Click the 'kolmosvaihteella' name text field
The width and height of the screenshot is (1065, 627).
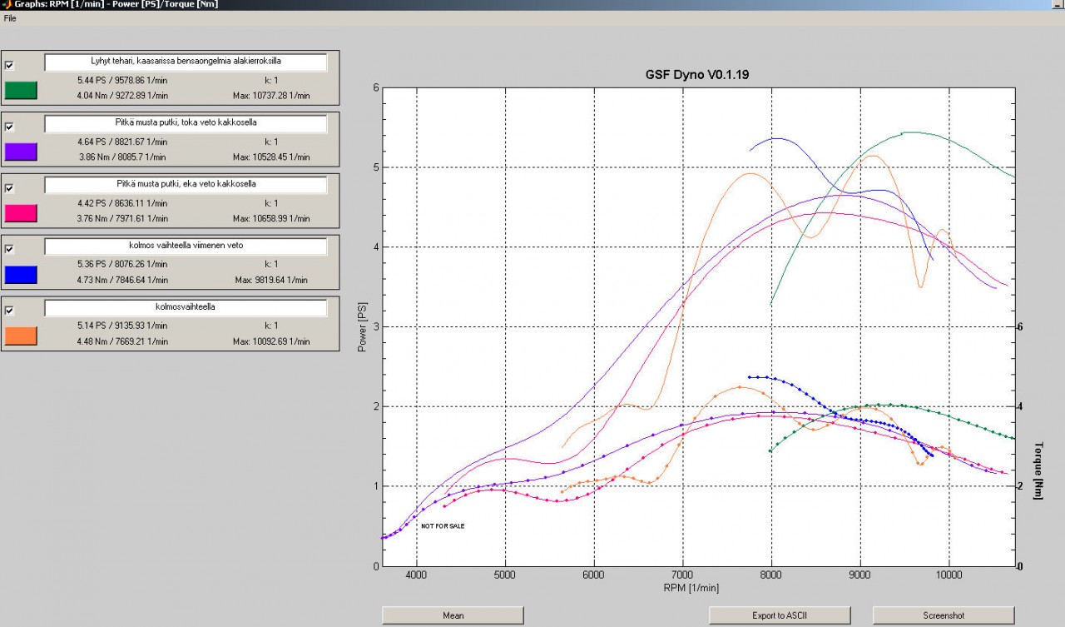click(186, 307)
